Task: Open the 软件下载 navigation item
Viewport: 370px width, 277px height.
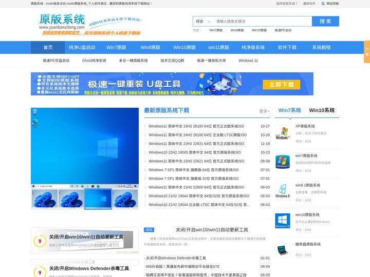Action: pyautogui.click(x=287, y=47)
